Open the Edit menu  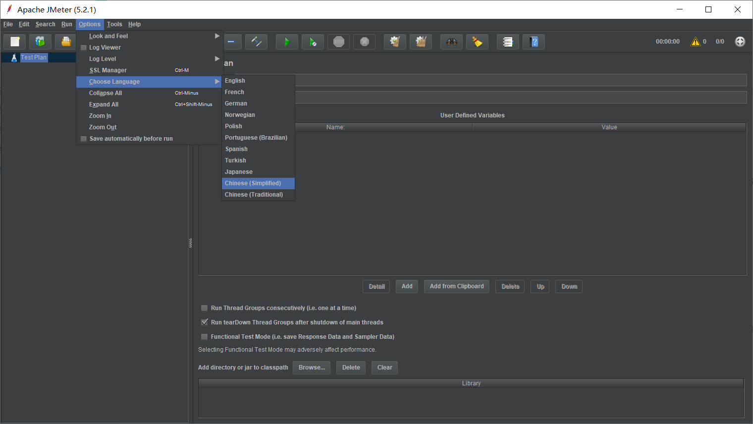(x=24, y=24)
